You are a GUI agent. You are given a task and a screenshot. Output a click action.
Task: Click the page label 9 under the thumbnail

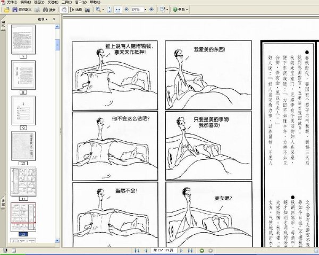click(x=23, y=128)
